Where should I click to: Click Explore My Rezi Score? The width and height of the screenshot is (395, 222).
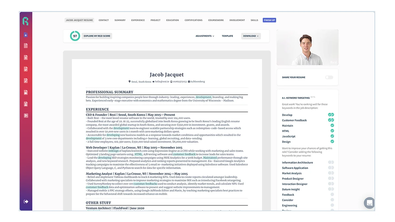click(96, 36)
